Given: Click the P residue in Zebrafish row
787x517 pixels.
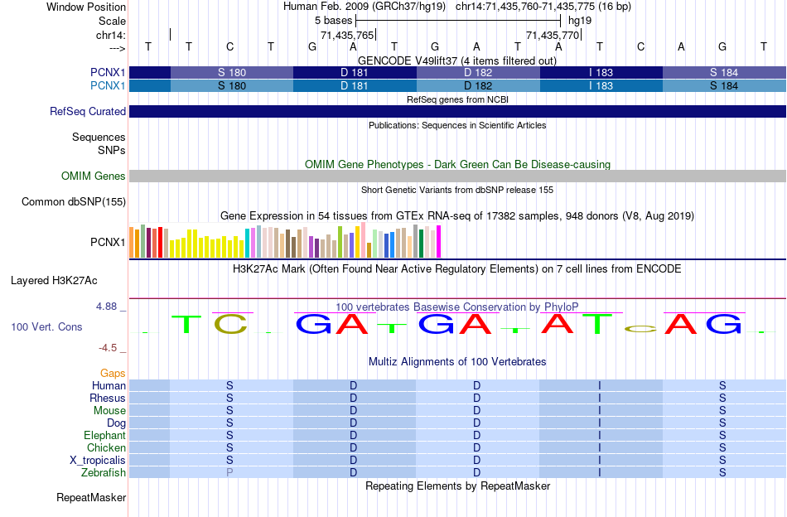Looking at the screenshot, I should (229, 472).
